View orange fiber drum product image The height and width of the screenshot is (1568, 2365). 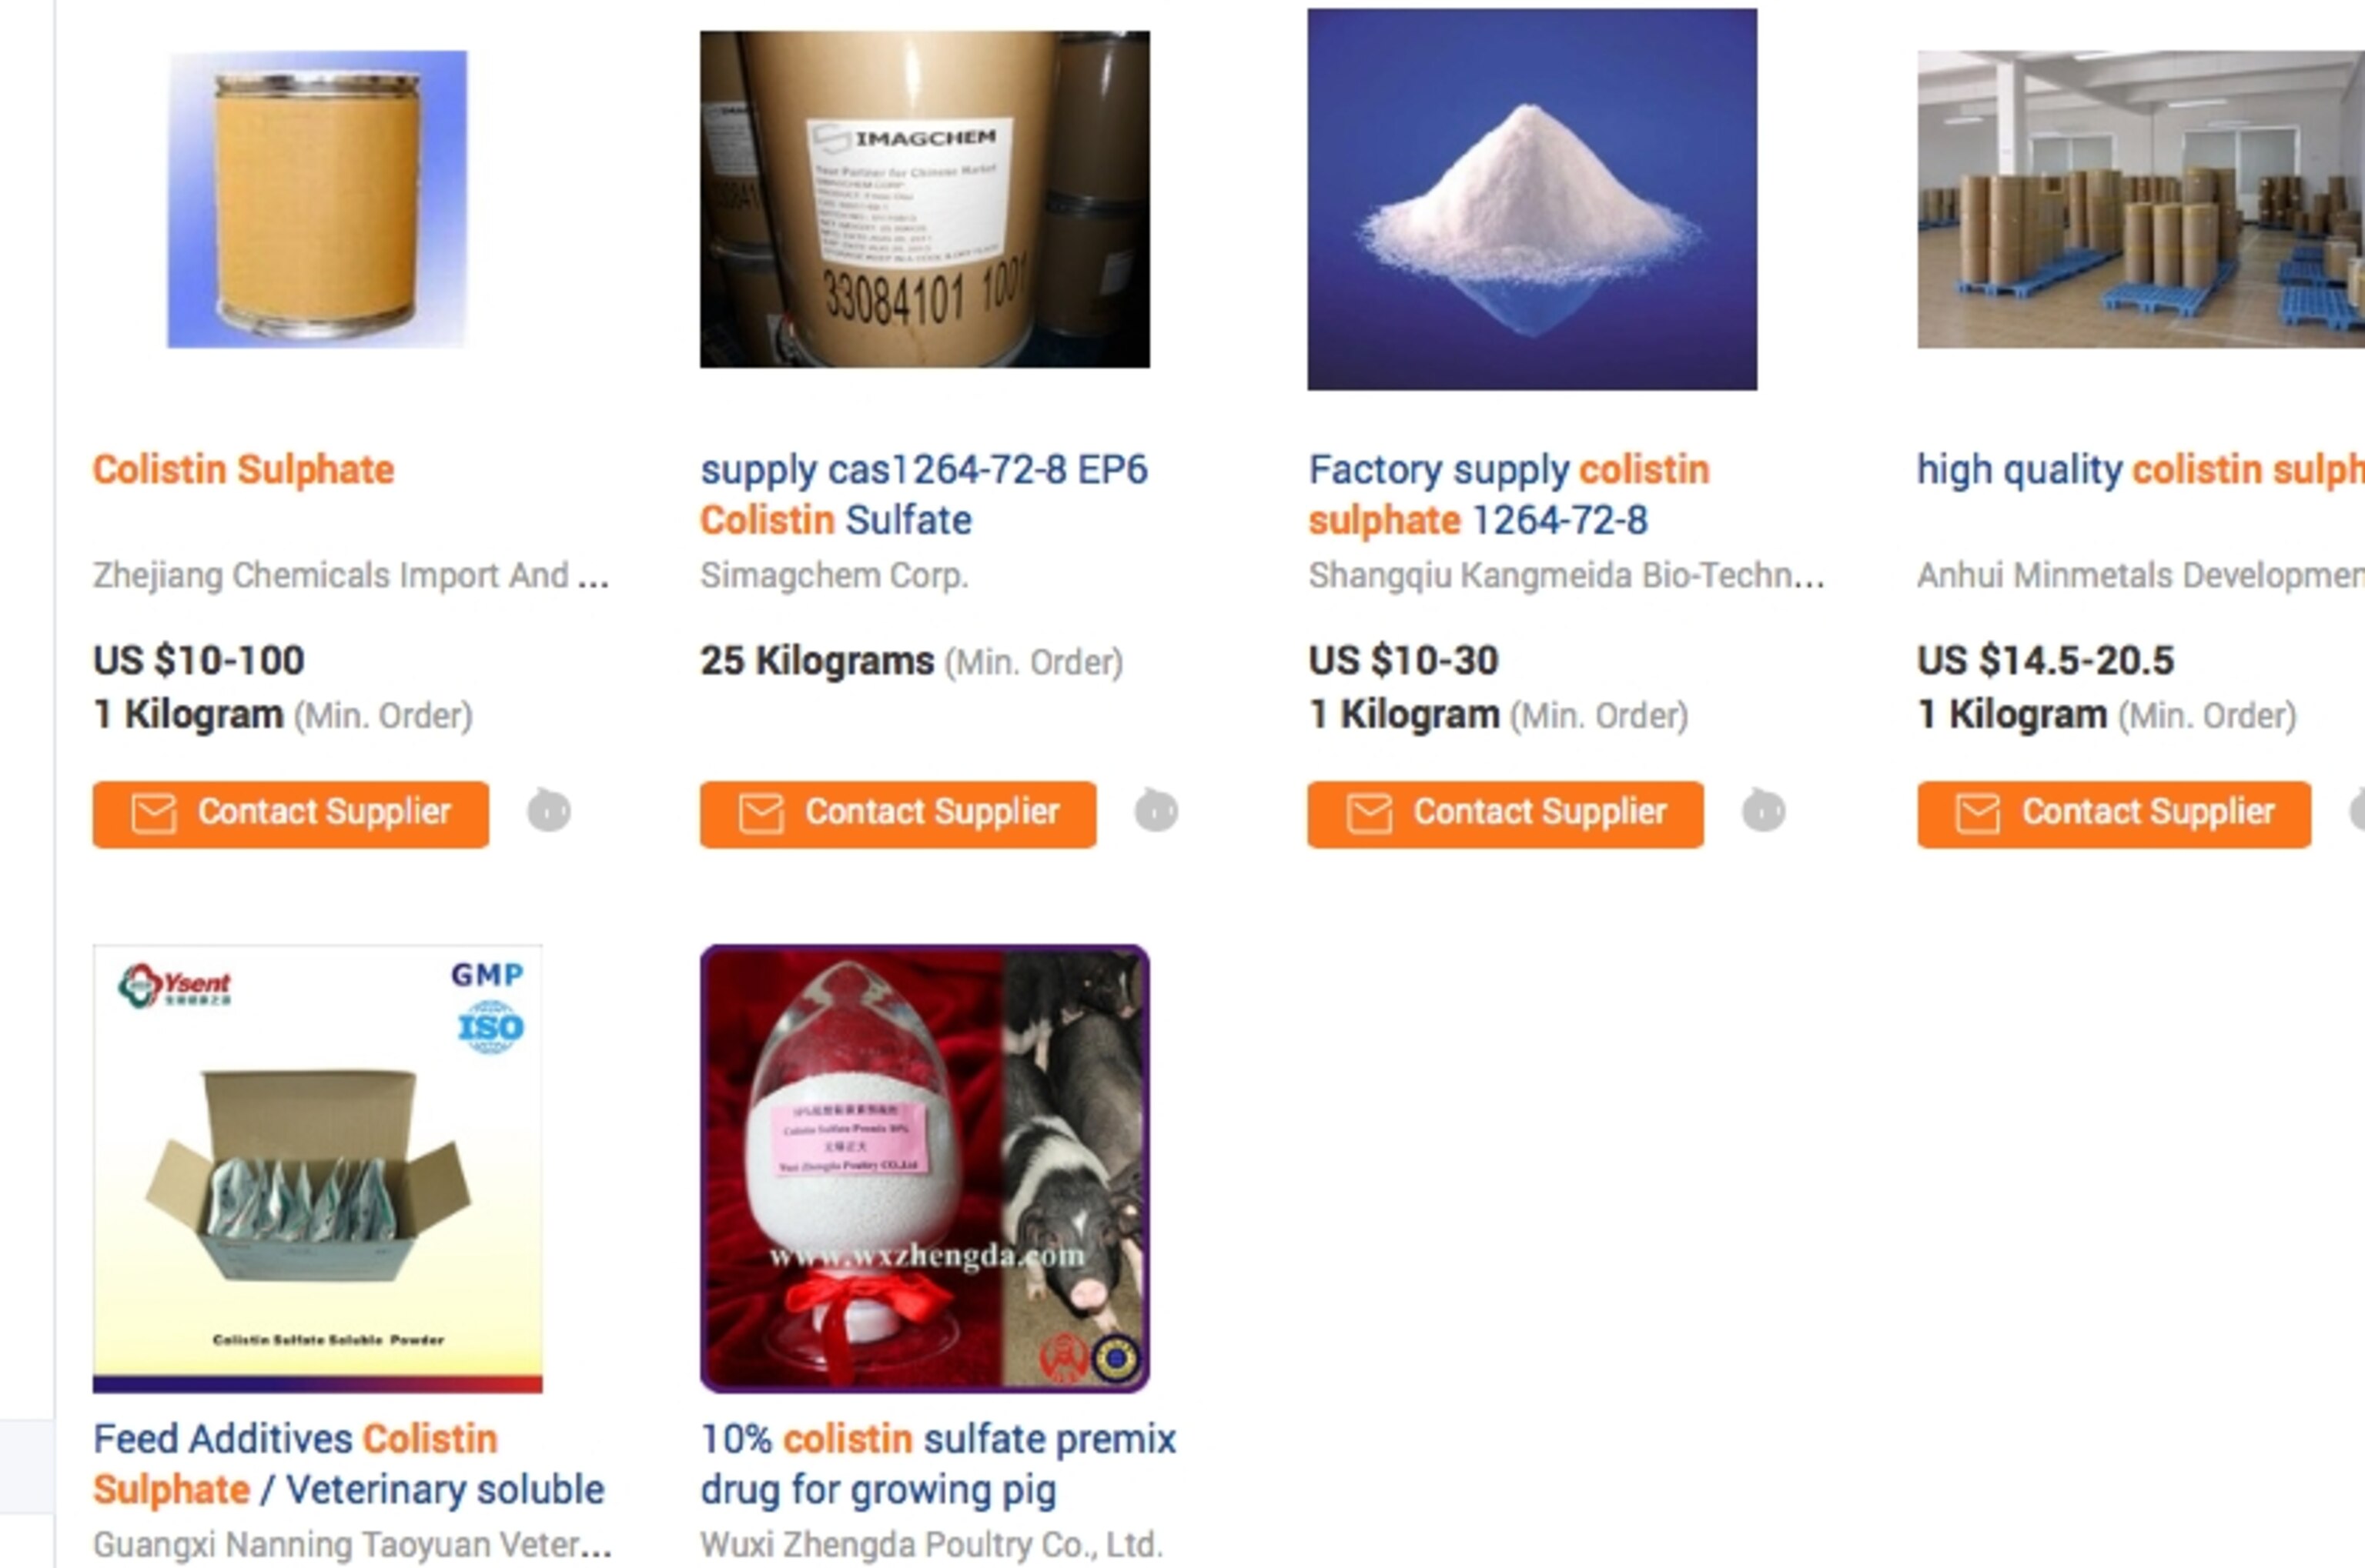[x=317, y=199]
